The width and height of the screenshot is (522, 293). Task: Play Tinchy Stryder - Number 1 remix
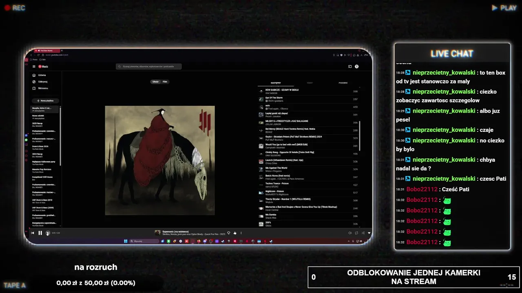click(x=309, y=200)
